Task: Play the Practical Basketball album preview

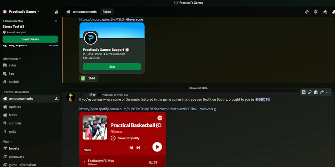Action: (157, 147)
